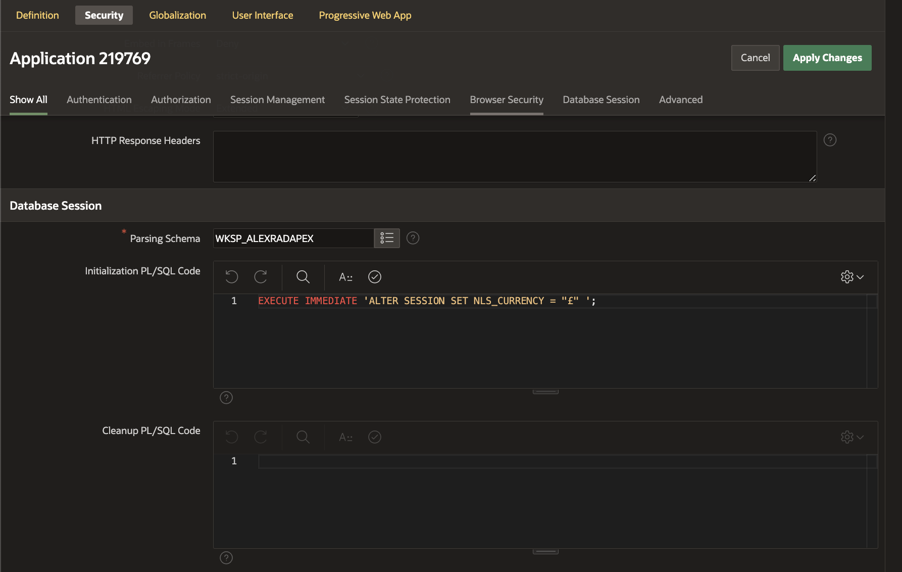902x572 pixels.
Task: Click the Application 219769 title
Action: pos(80,58)
